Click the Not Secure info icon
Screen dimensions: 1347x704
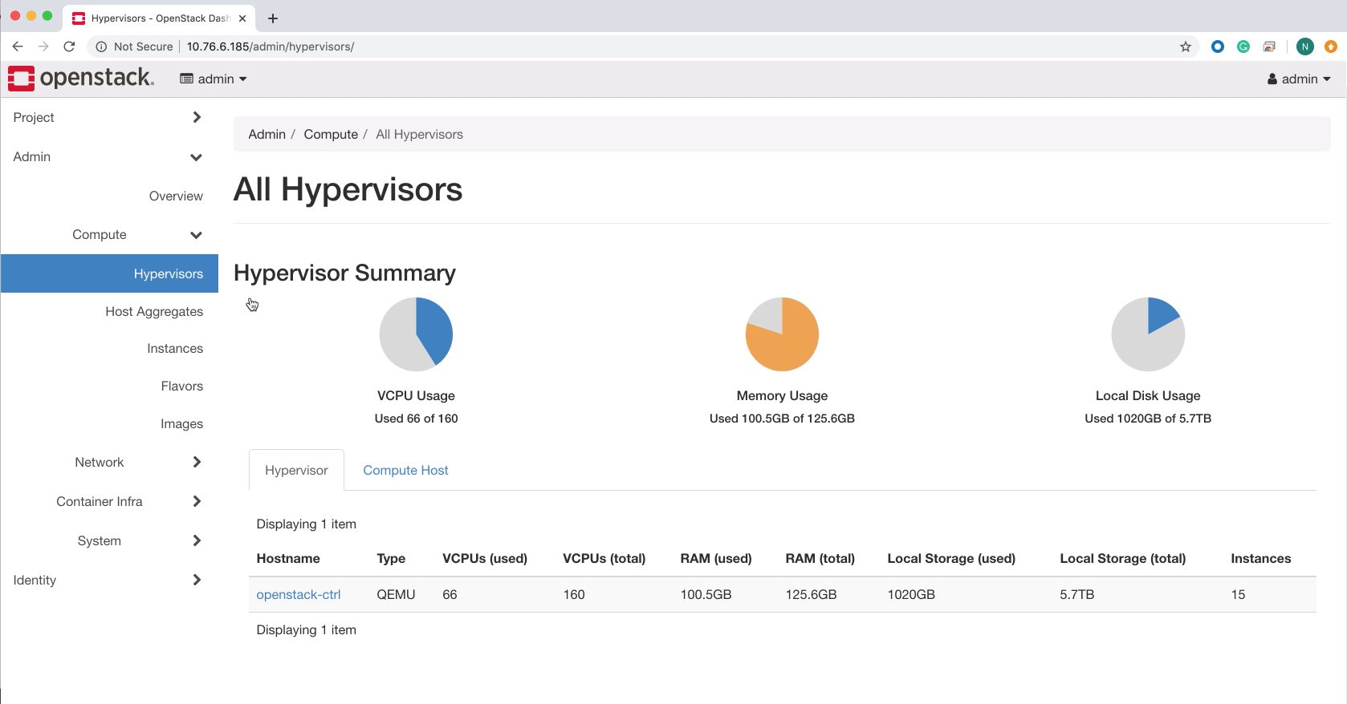point(101,47)
